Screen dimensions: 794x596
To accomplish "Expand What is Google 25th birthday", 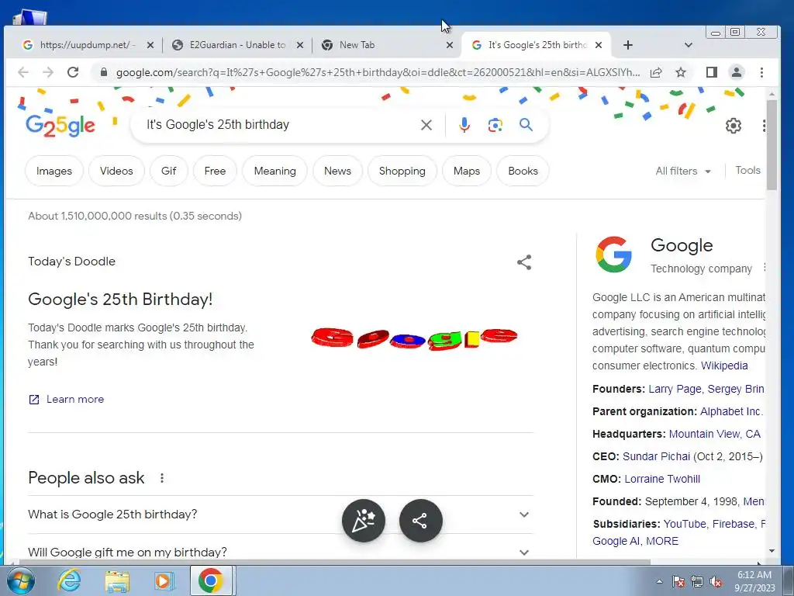I will [281, 515].
